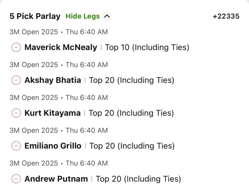Open the Kurt Kitayama player name
Image resolution: width=249 pixels, height=193 pixels.
pyautogui.click(x=53, y=113)
